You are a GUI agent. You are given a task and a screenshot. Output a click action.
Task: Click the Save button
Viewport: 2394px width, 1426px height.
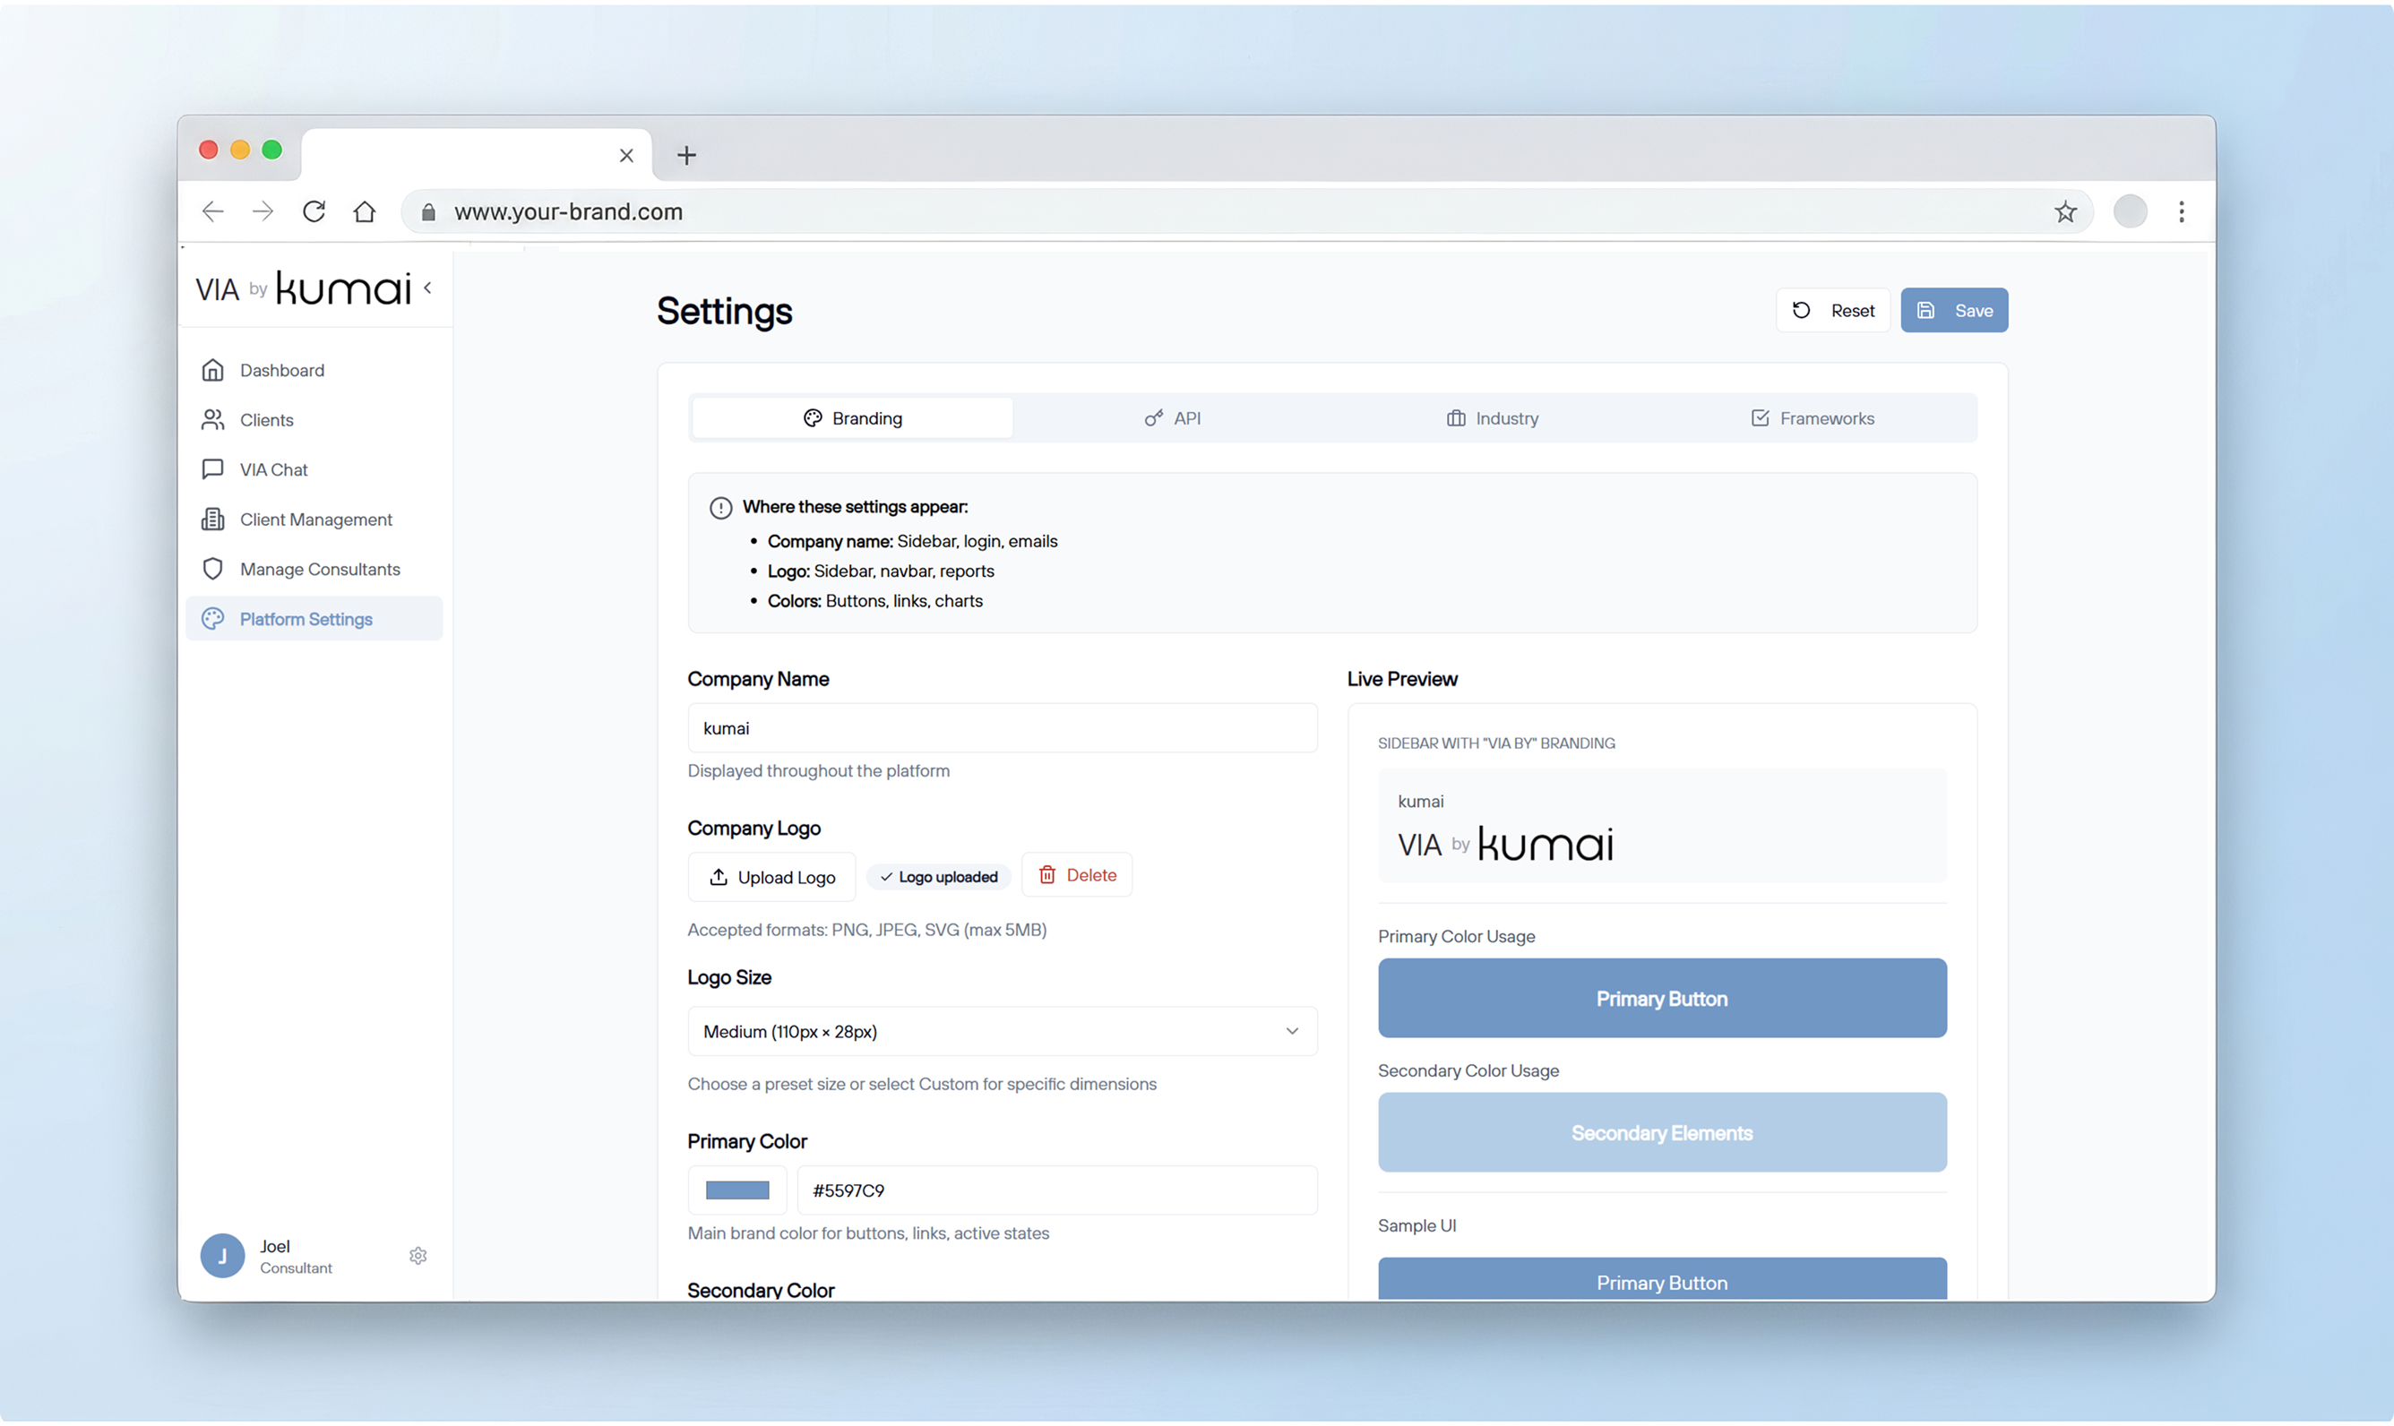click(1954, 311)
